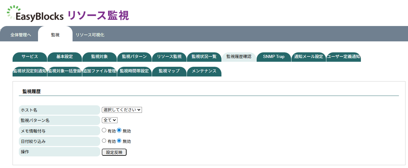Go to 全体管理へ tab
The height and width of the screenshot is (168, 408).
pos(21,35)
